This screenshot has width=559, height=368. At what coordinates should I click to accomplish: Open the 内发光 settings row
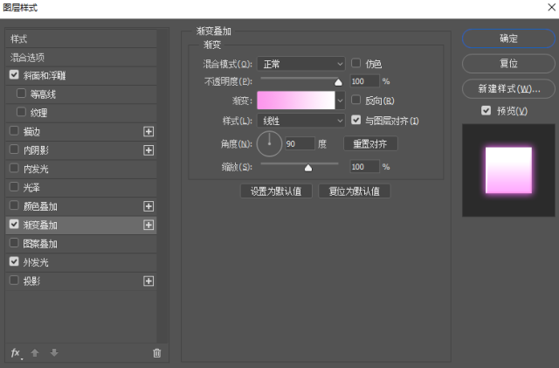(x=81, y=169)
